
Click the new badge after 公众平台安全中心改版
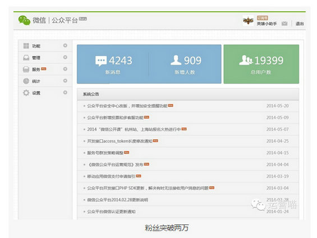[x=171, y=106]
